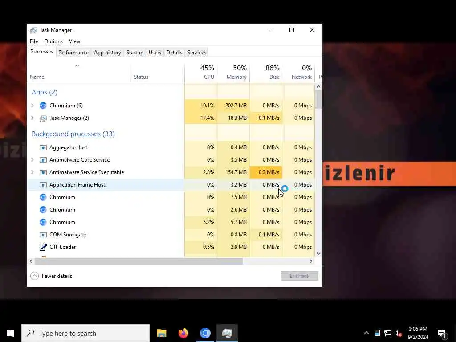Open the Windows Start menu

pos(11,333)
